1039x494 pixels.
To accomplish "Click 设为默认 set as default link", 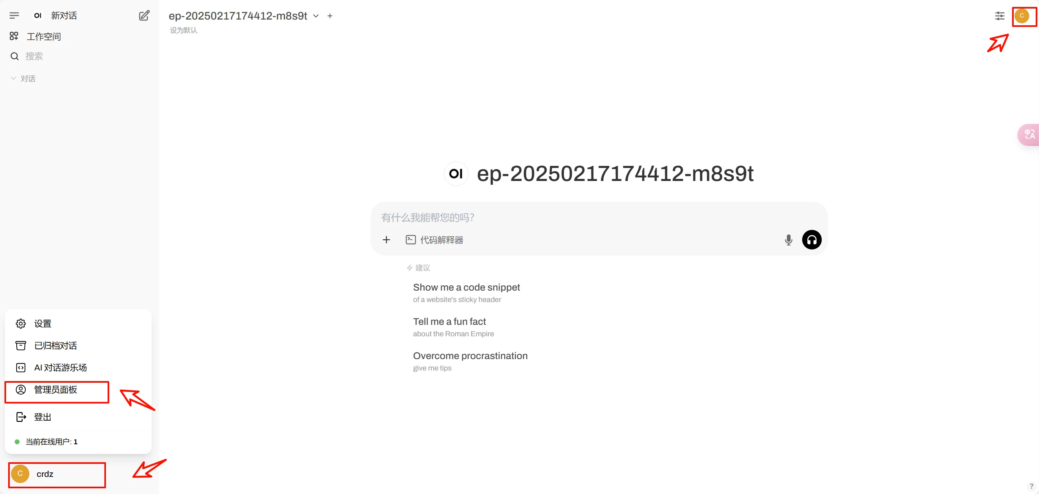I will (x=183, y=30).
